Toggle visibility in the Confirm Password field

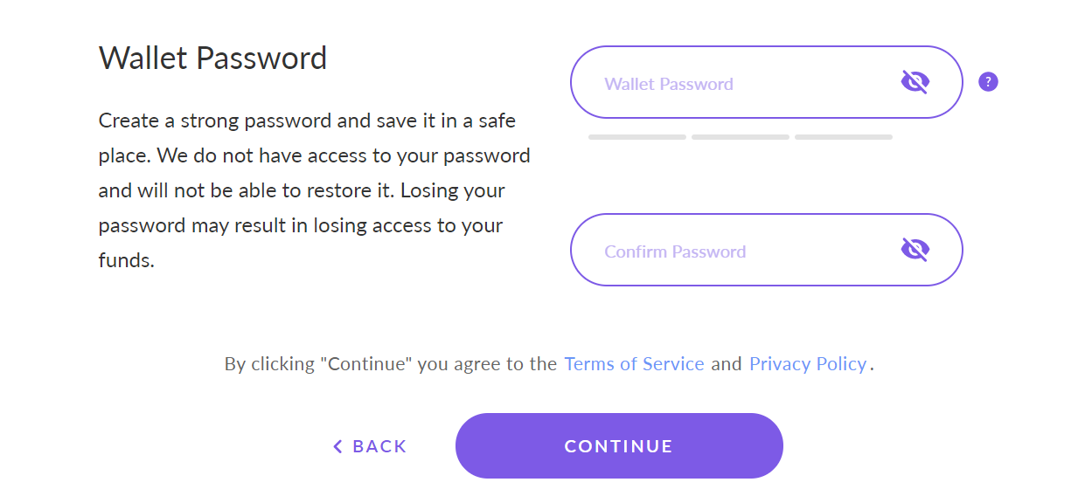[x=915, y=250]
